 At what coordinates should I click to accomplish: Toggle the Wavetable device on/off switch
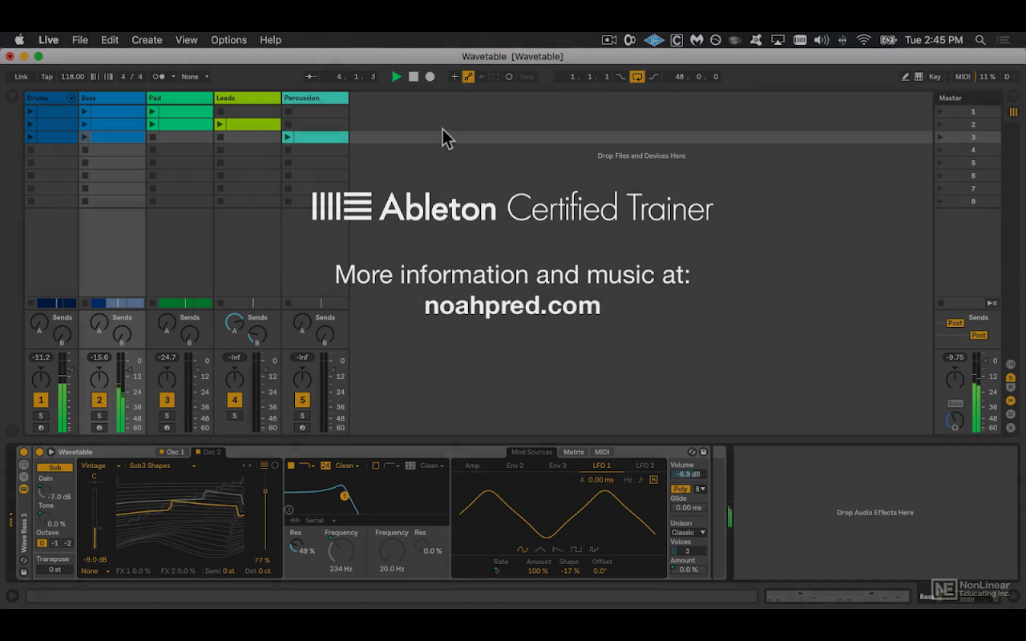39,452
